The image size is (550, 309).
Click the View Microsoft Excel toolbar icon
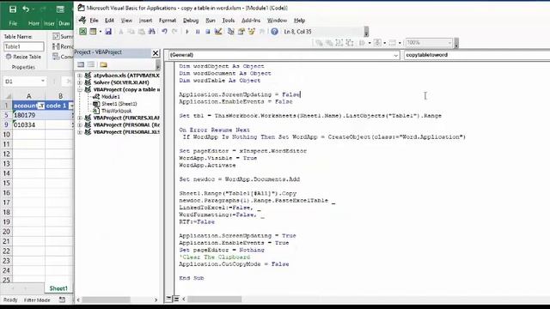pos(82,32)
